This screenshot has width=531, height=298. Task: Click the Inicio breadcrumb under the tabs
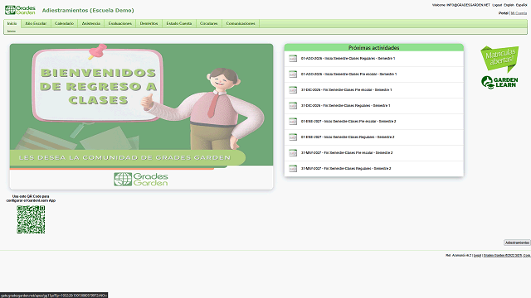point(12,31)
